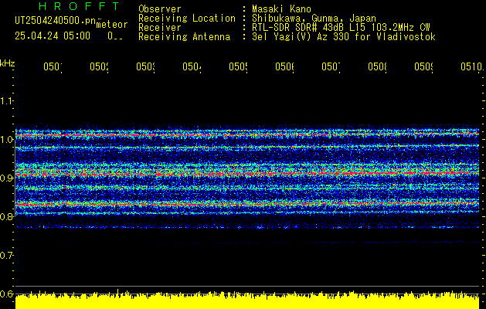Select the UT2504240500 file name text

click(x=56, y=21)
